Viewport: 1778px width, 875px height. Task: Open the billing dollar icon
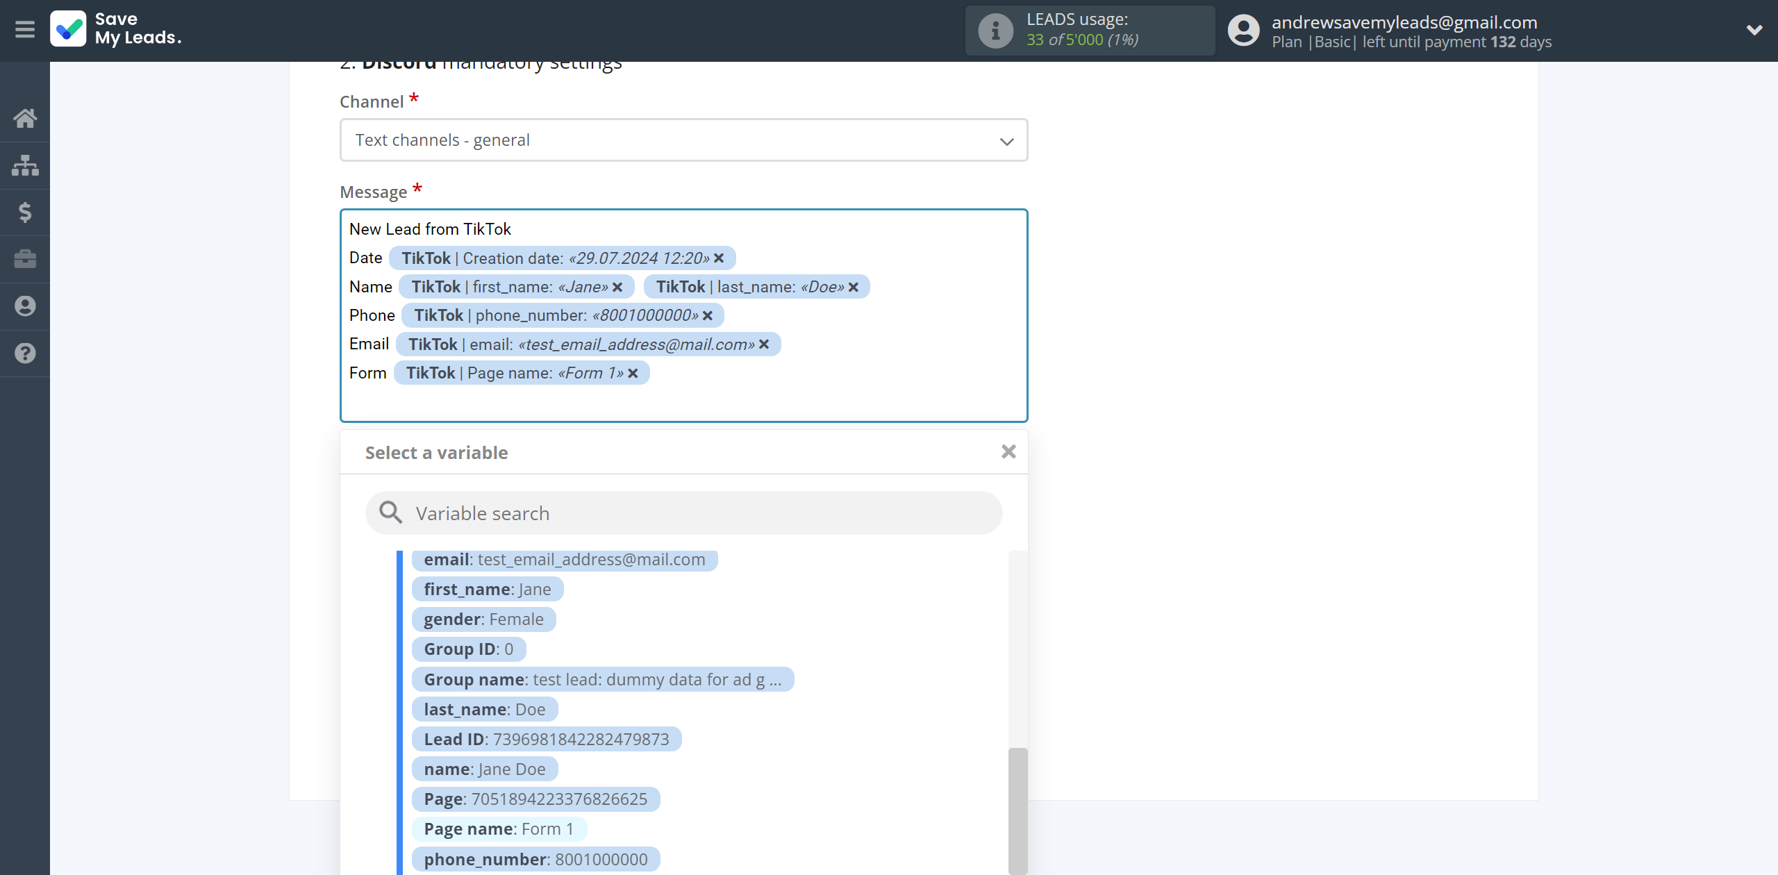tap(25, 212)
